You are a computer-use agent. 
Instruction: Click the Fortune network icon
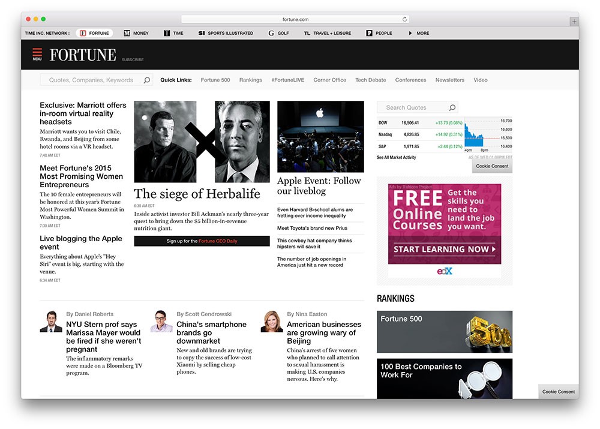click(83, 33)
